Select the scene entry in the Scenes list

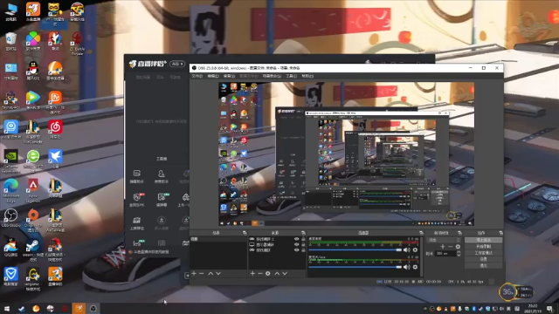pos(218,239)
